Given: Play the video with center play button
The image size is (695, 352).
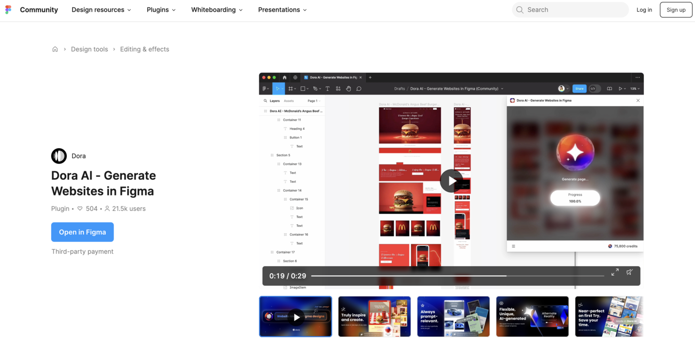Looking at the screenshot, I should pyautogui.click(x=451, y=181).
